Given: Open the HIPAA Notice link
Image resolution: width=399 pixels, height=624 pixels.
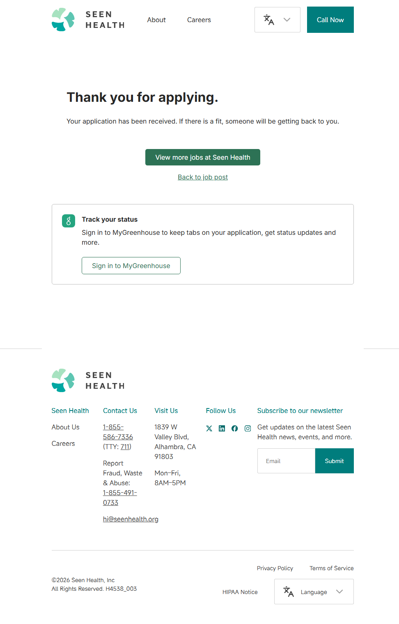Looking at the screenshot, I should tap(240, 592).
